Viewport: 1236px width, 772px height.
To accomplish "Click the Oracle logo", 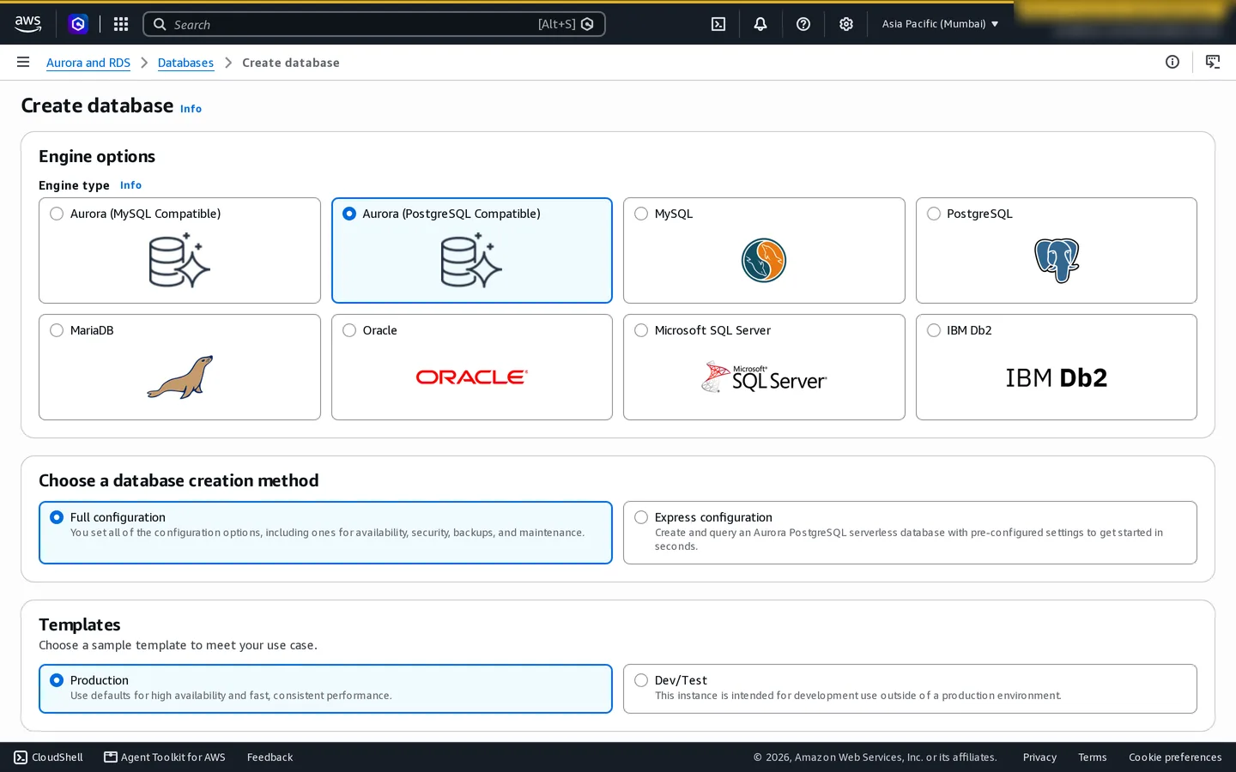I will pyautogui.click(x=471, y=377).
